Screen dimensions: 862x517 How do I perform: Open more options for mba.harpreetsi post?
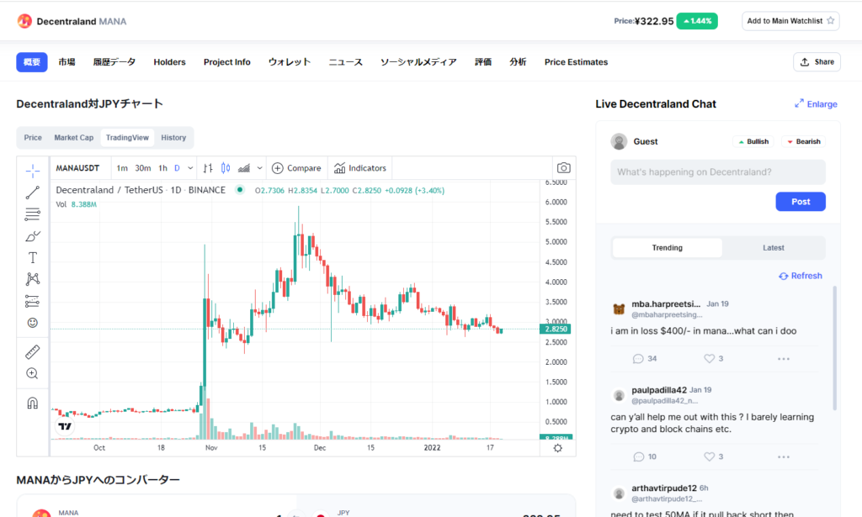784,359
